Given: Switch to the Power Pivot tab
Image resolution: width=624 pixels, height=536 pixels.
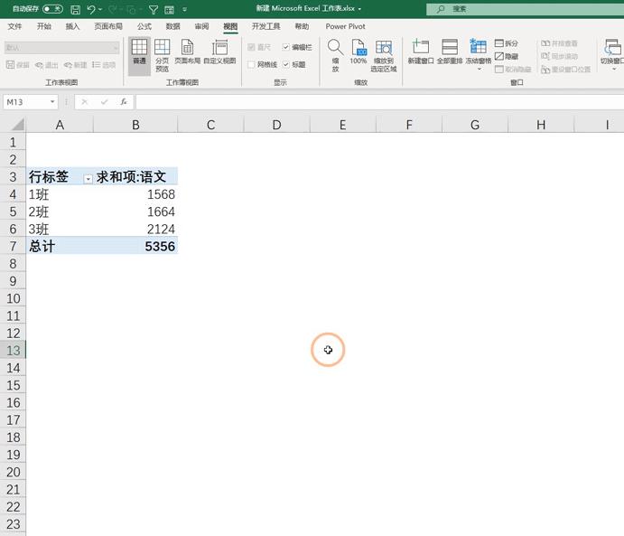Looking at the screenshot, I should [345, 26].
